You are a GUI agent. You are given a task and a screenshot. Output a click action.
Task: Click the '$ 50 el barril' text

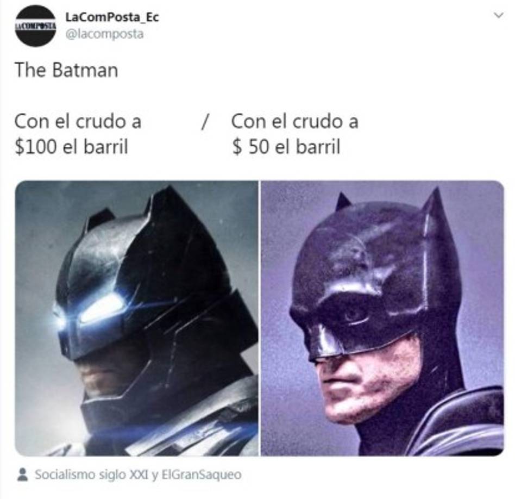tap(286, 147)
